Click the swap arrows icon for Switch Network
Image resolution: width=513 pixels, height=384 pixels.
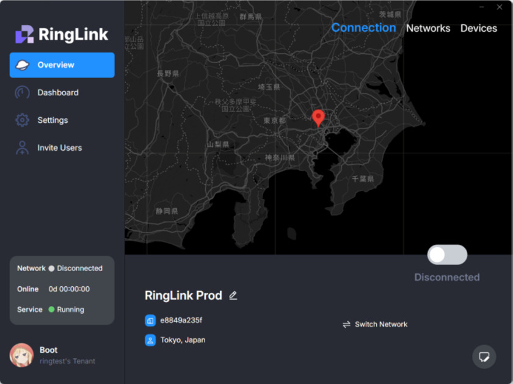click(x=346, y=324)
